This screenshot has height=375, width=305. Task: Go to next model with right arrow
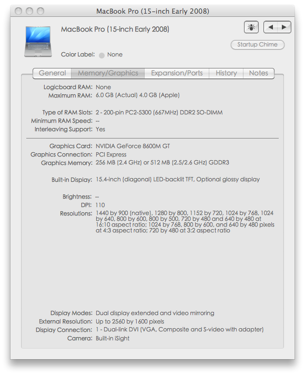tap(284, 27)
